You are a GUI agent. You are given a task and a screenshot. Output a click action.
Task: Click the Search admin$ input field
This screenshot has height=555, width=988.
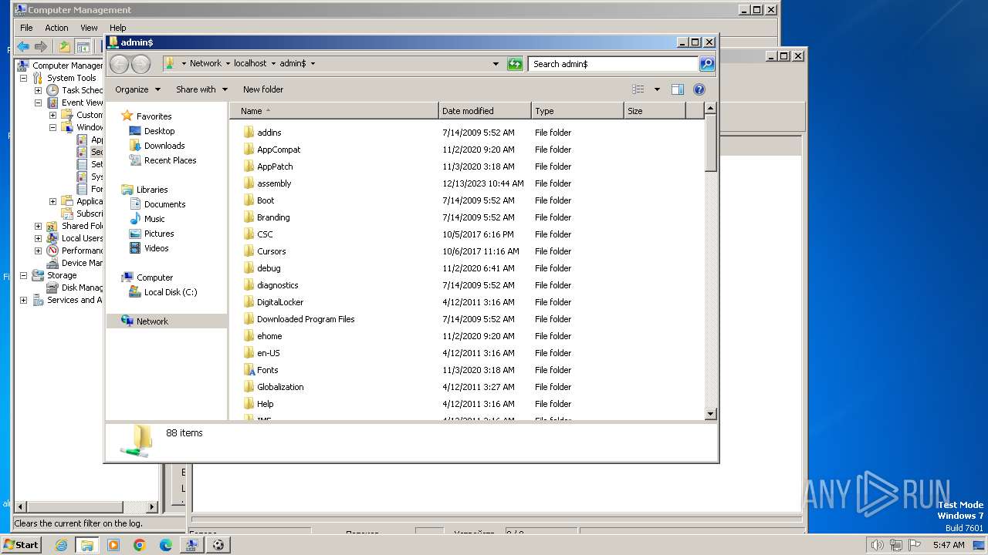coord(614,64)
